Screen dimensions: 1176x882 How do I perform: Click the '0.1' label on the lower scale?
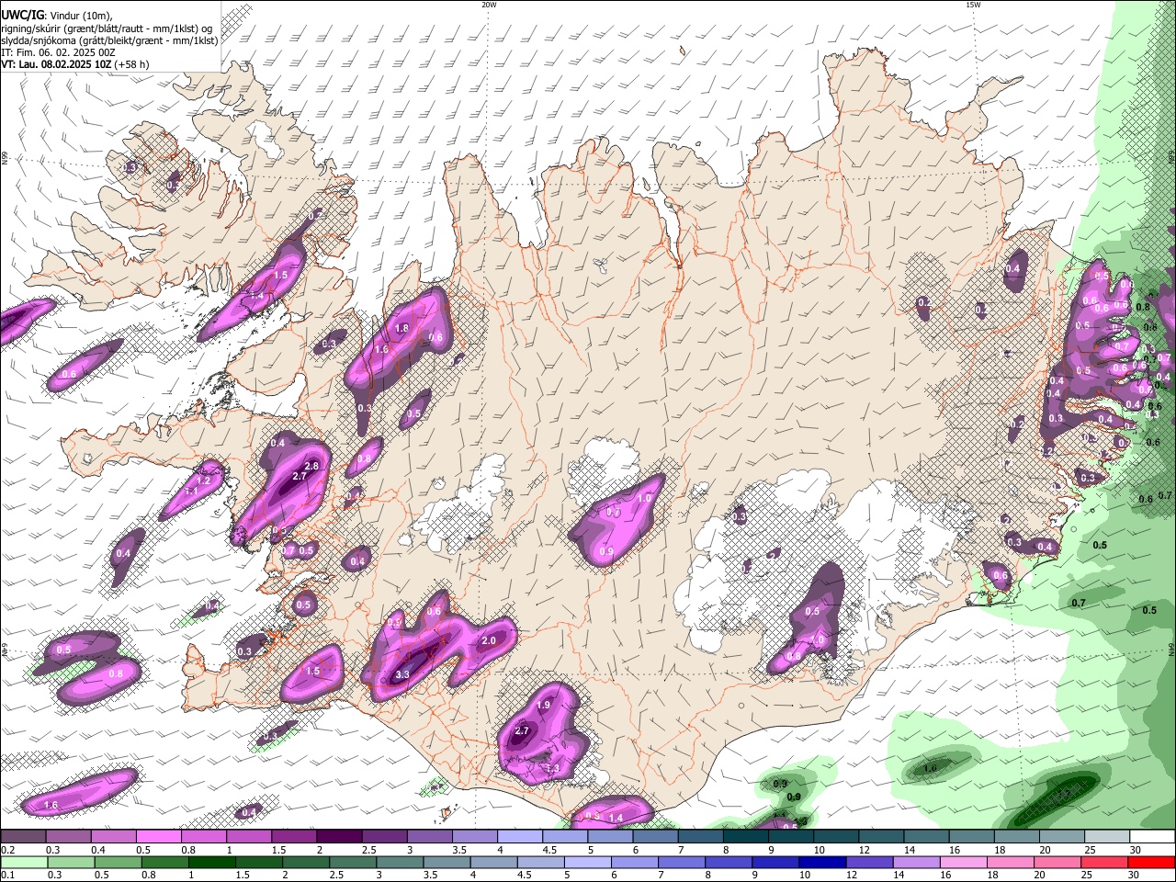click(x=7, y=876)
